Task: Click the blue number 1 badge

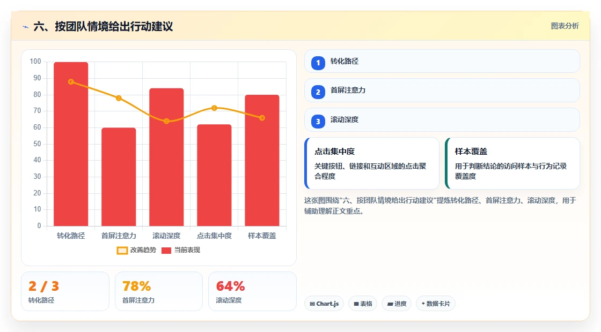Action: (318, 63)
